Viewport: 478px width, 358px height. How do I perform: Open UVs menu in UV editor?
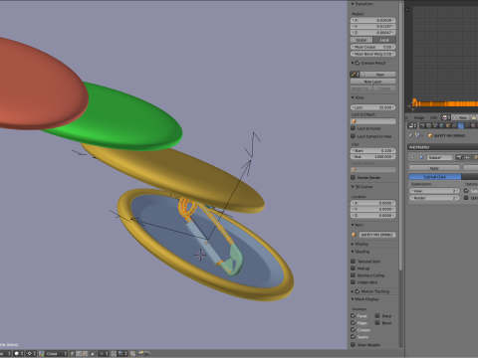click(433, 117)
